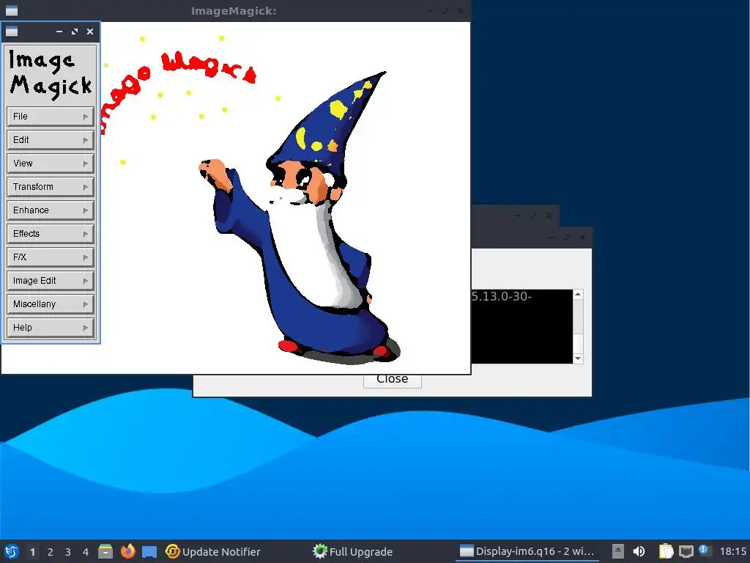This screenshot has width=750, height=563.
Task: Open file manager from taskbar
Action: [x=105, y=551]
